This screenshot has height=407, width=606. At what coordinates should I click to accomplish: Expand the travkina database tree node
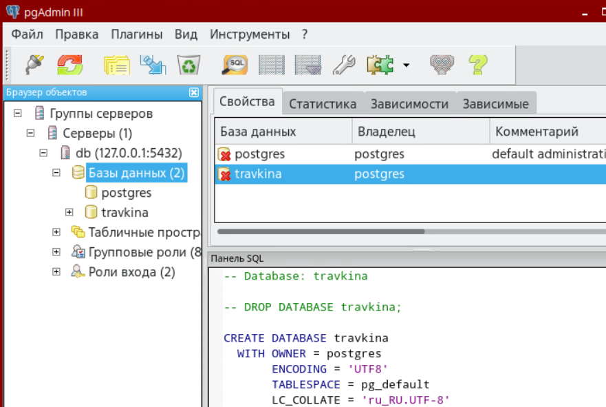[x=69, y=212]
